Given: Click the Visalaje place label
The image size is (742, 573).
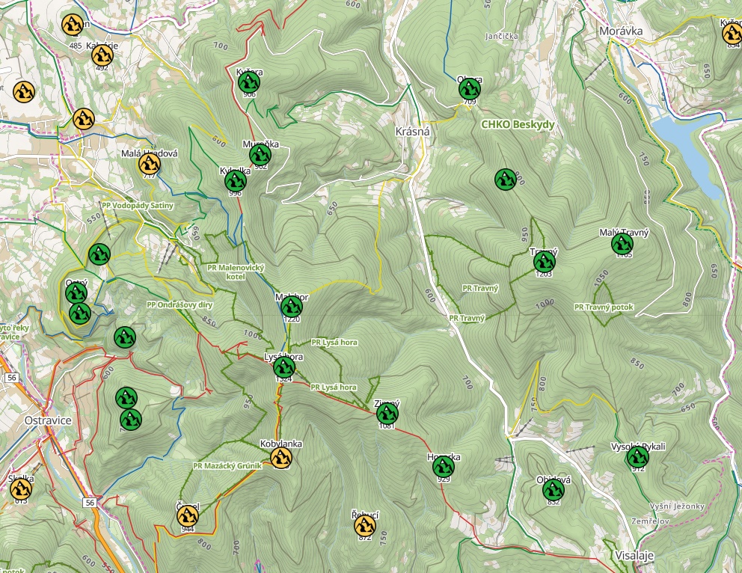Looking at the screenshot, I should click(x=634, y=556).
